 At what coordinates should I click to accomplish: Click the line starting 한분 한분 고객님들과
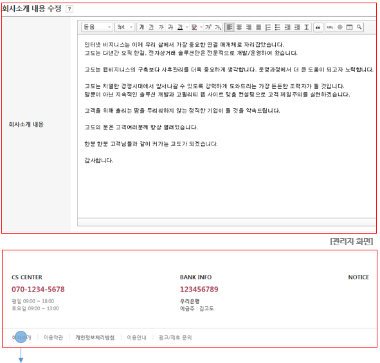(151, 144)
